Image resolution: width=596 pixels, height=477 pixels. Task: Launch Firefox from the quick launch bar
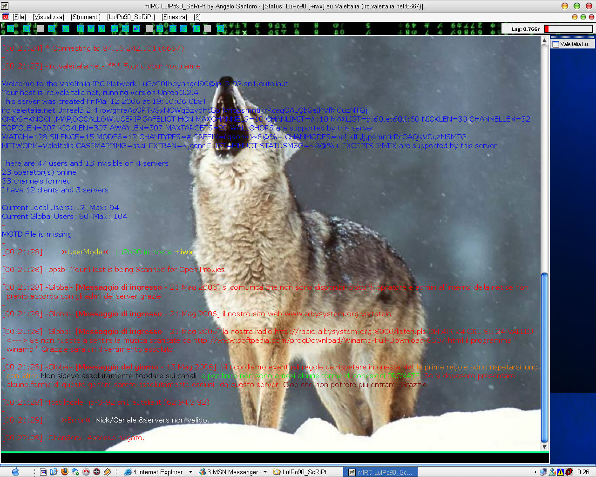pyautogui.click(x=64, y=472)
